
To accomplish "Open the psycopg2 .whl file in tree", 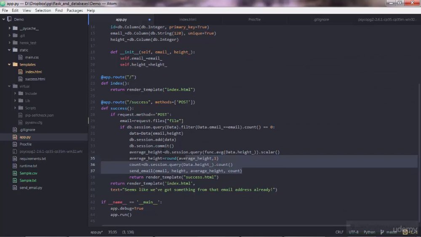I will click(51, 152).
